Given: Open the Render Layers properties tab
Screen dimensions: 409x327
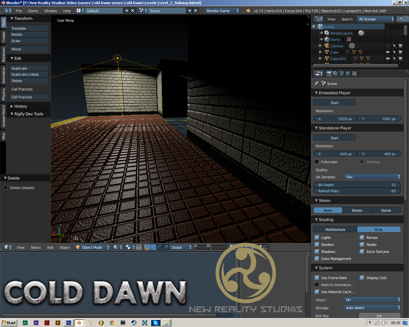Looking at the screenshot, I should (335, 73).
